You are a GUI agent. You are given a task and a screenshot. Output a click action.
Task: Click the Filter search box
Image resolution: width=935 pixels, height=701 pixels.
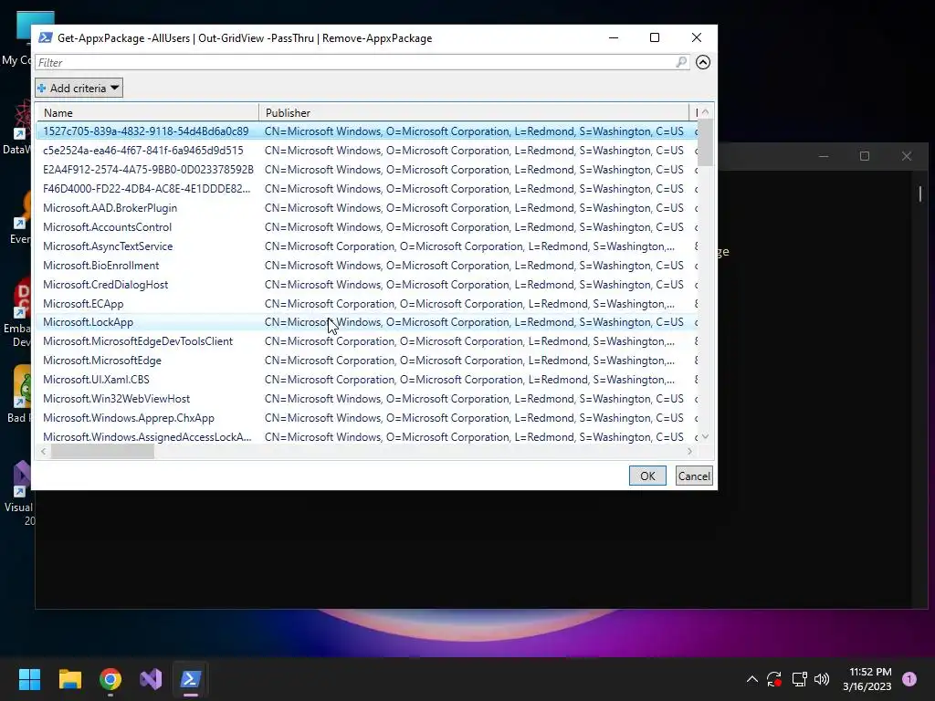click(362, 63)
